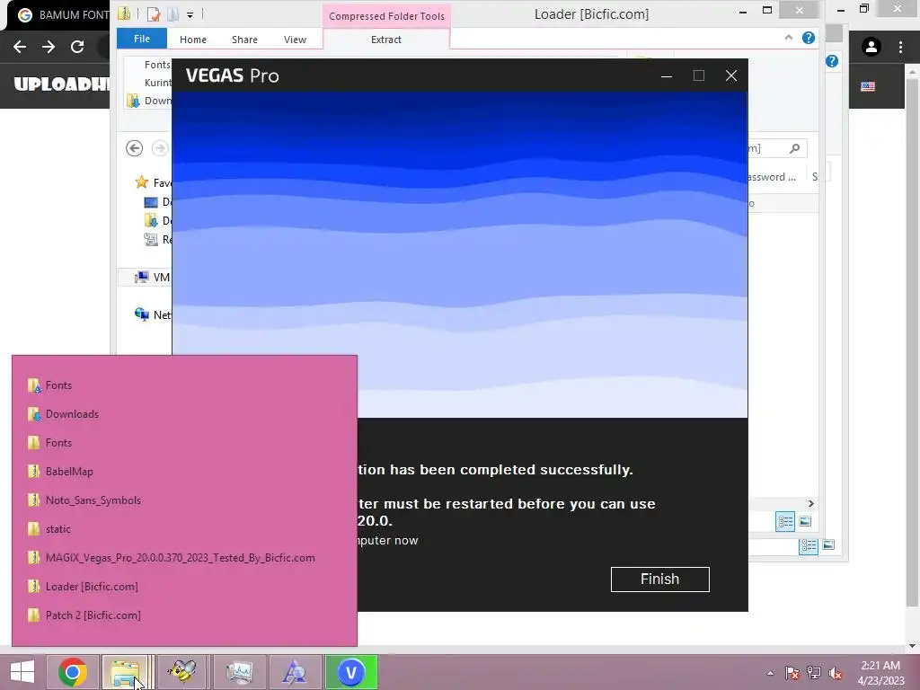This screenshot has width=920, height=690.
Task: Click the Compressed Folder Tools tab header
Action: point(386,16)
